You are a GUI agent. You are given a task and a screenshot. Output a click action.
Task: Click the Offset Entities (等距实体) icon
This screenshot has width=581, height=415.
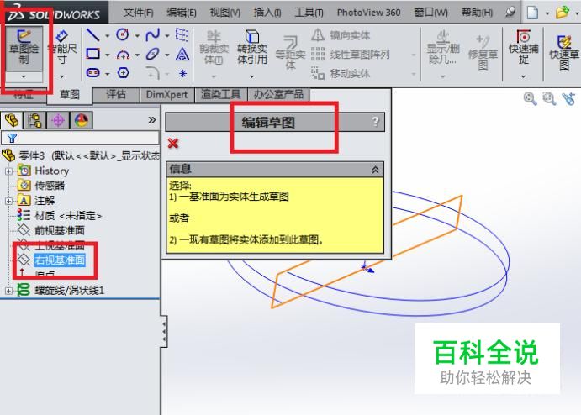click(x=291, y=42)
